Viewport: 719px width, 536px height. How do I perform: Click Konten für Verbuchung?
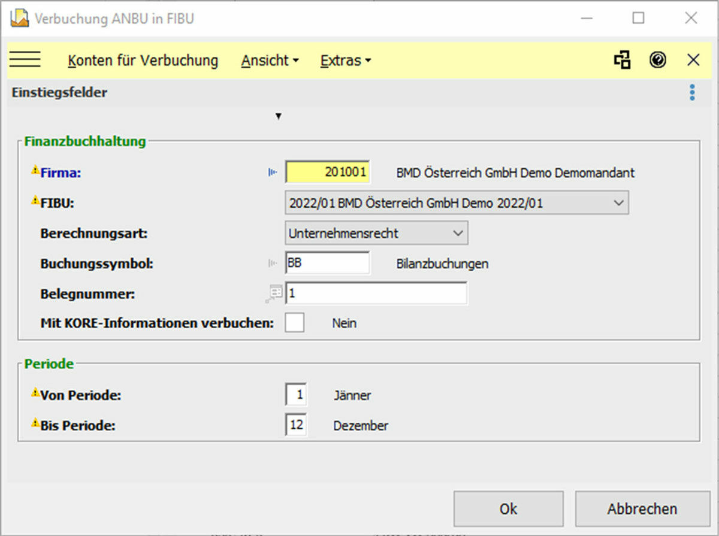coord(143,60)
